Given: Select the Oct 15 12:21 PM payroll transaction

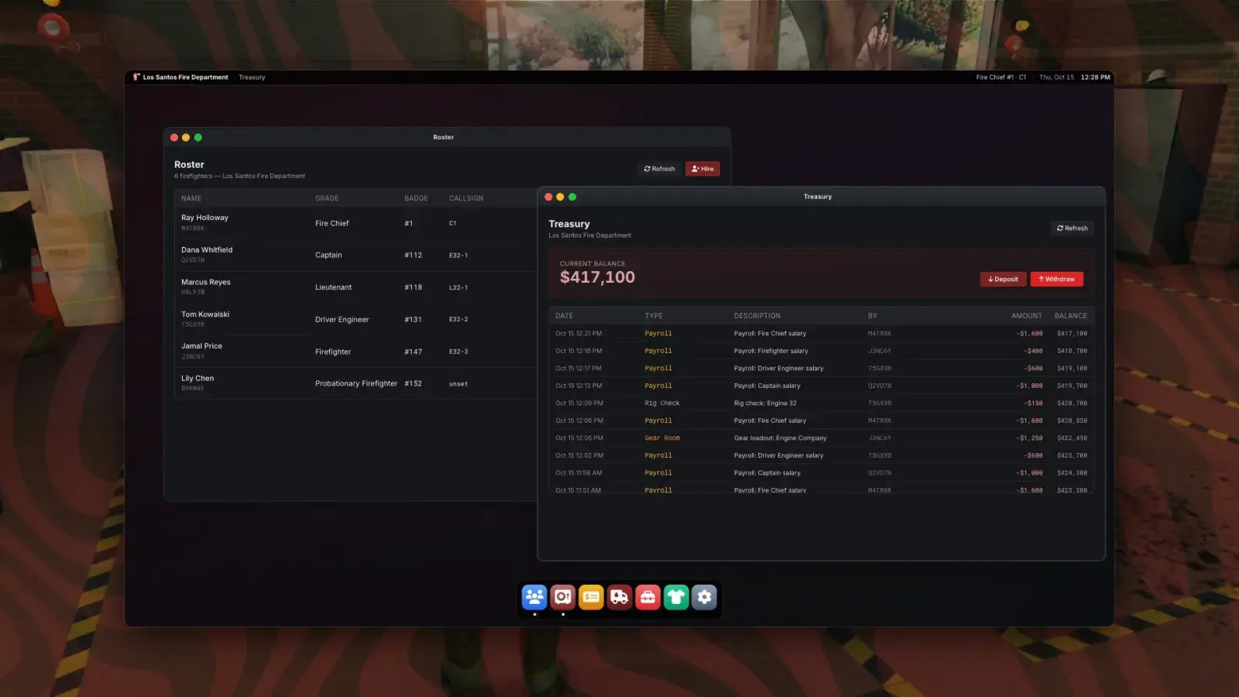Looking at the screenshot, I should click(x=821, y=334).
